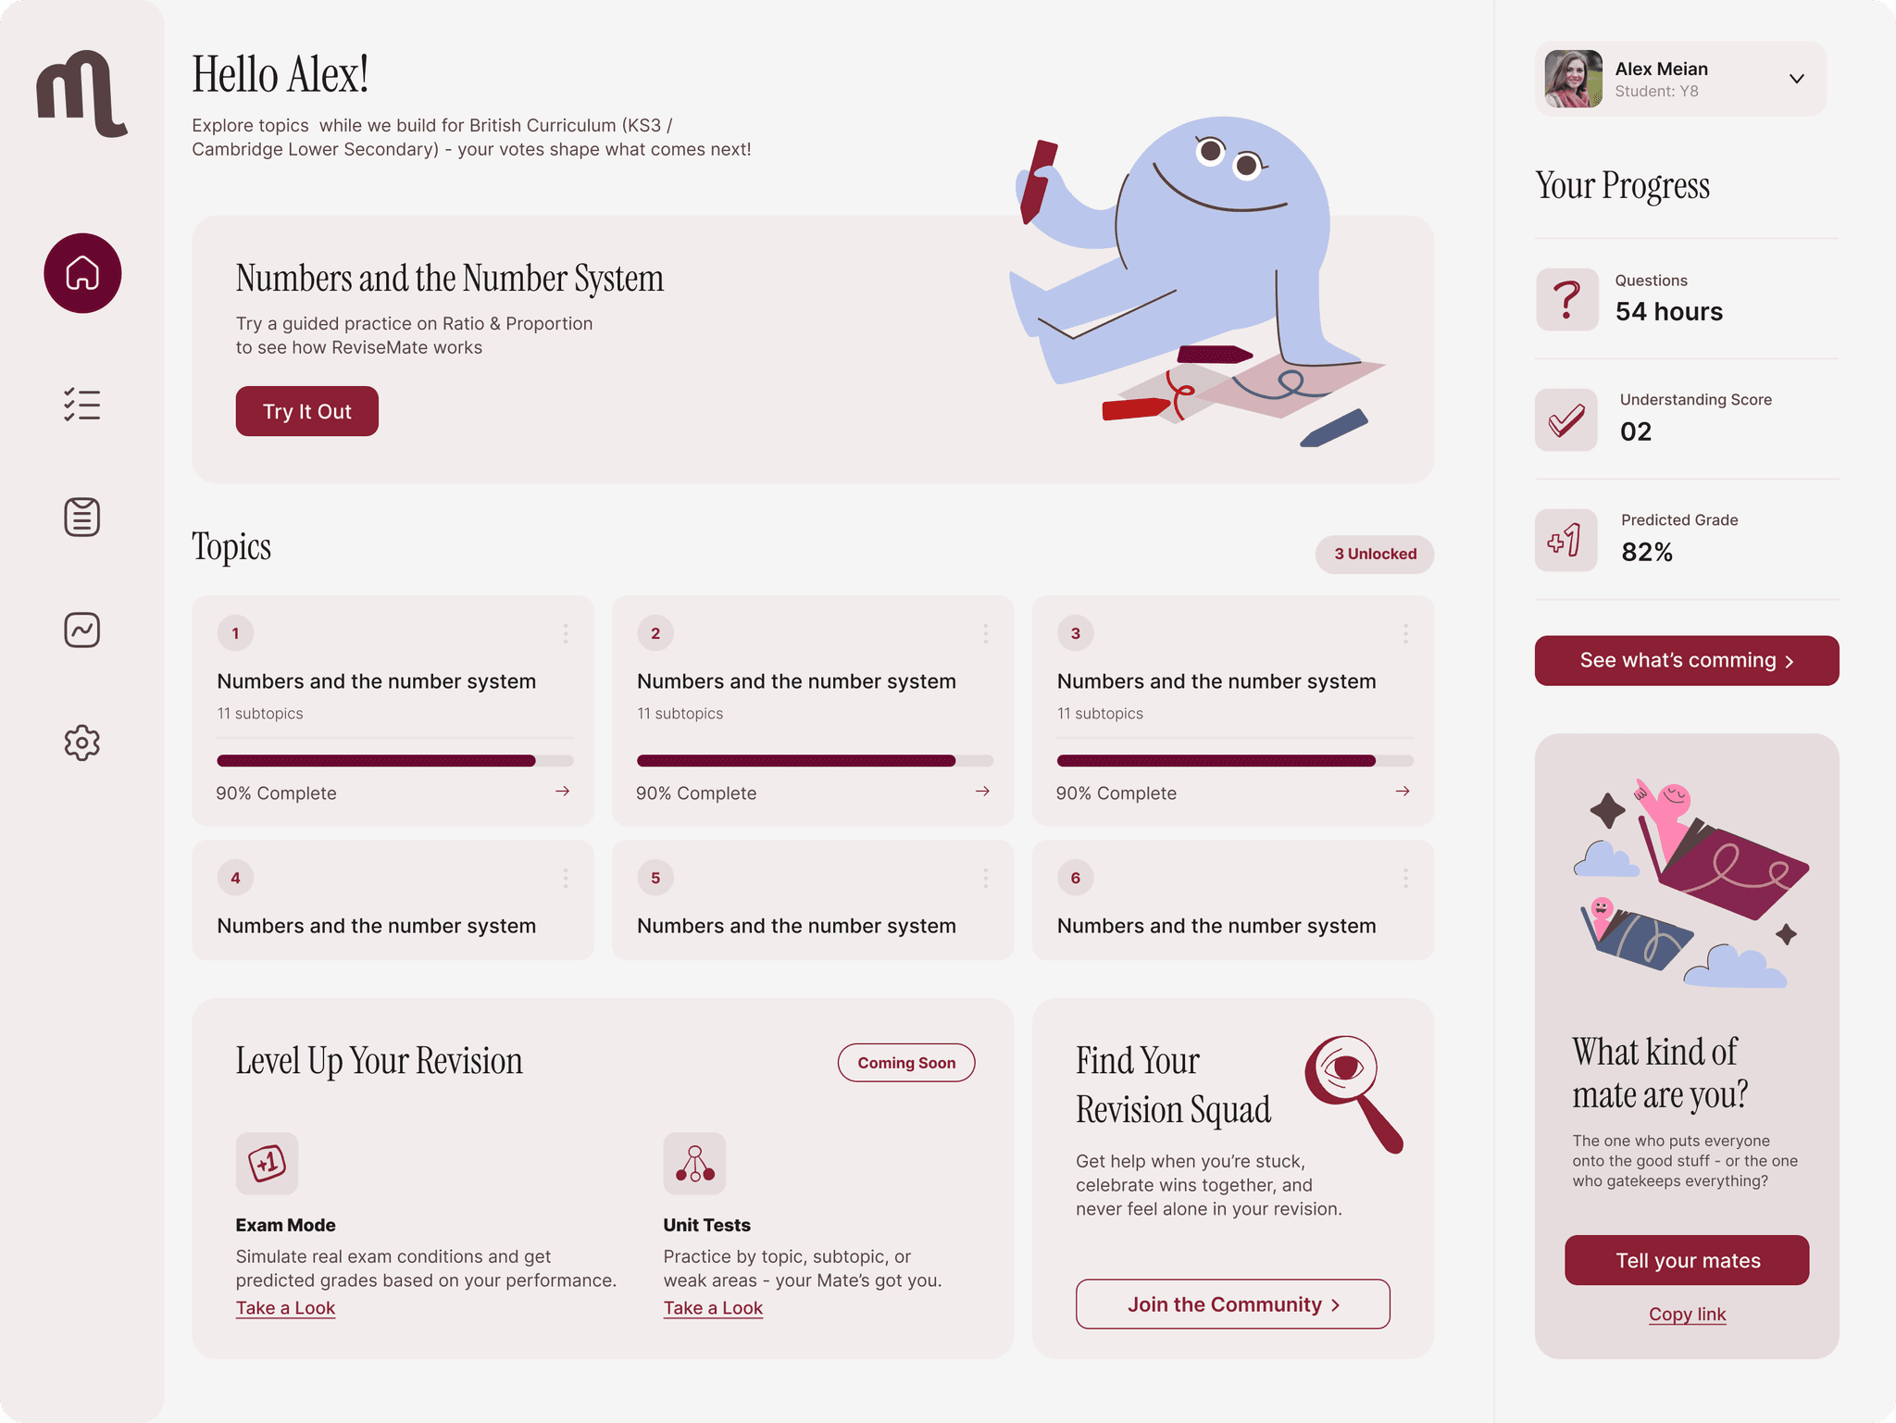Open the analytics chart icon in the sidebar
This screenshot has height=1423, width=1896.
point(82,630)
